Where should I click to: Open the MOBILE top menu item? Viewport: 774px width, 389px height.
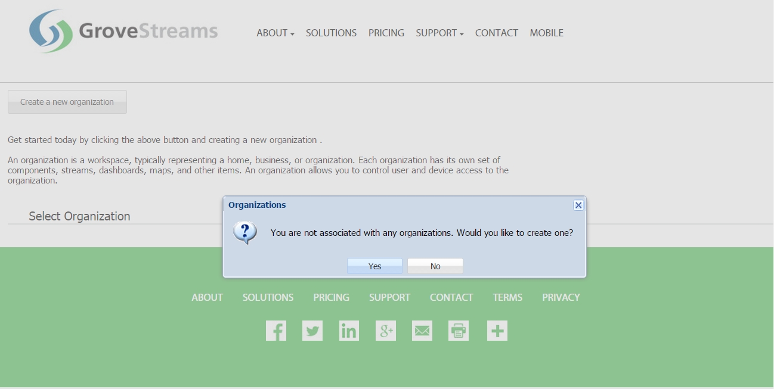click(546, 33)
